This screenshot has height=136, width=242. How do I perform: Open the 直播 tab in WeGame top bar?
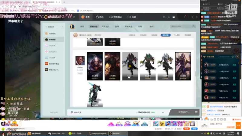pyautogui.click(x=132, y=17)
